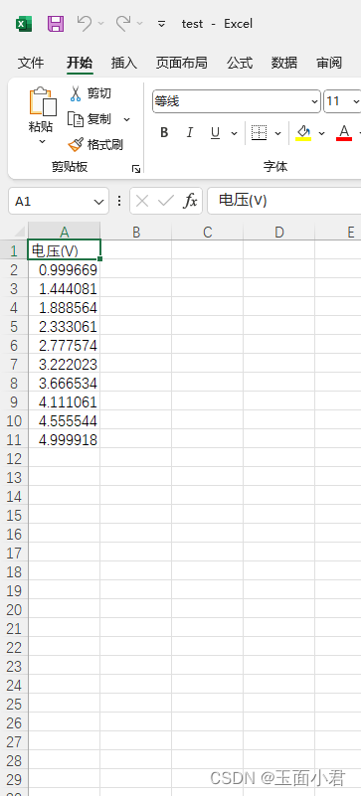Screen dimensions: 361x796
Task: Open the 等线 font name dropdown
Action: [315, 101]
